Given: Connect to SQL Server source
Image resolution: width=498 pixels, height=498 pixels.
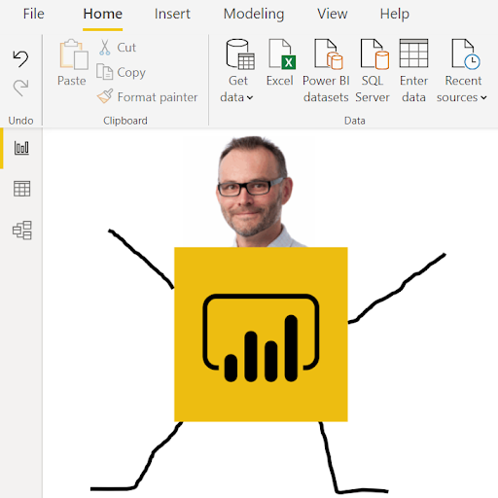Looking at the screenshot, I should coord(373,71).
